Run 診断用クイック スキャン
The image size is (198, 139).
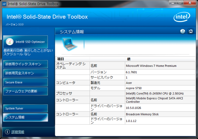click(x=26, y=64)
